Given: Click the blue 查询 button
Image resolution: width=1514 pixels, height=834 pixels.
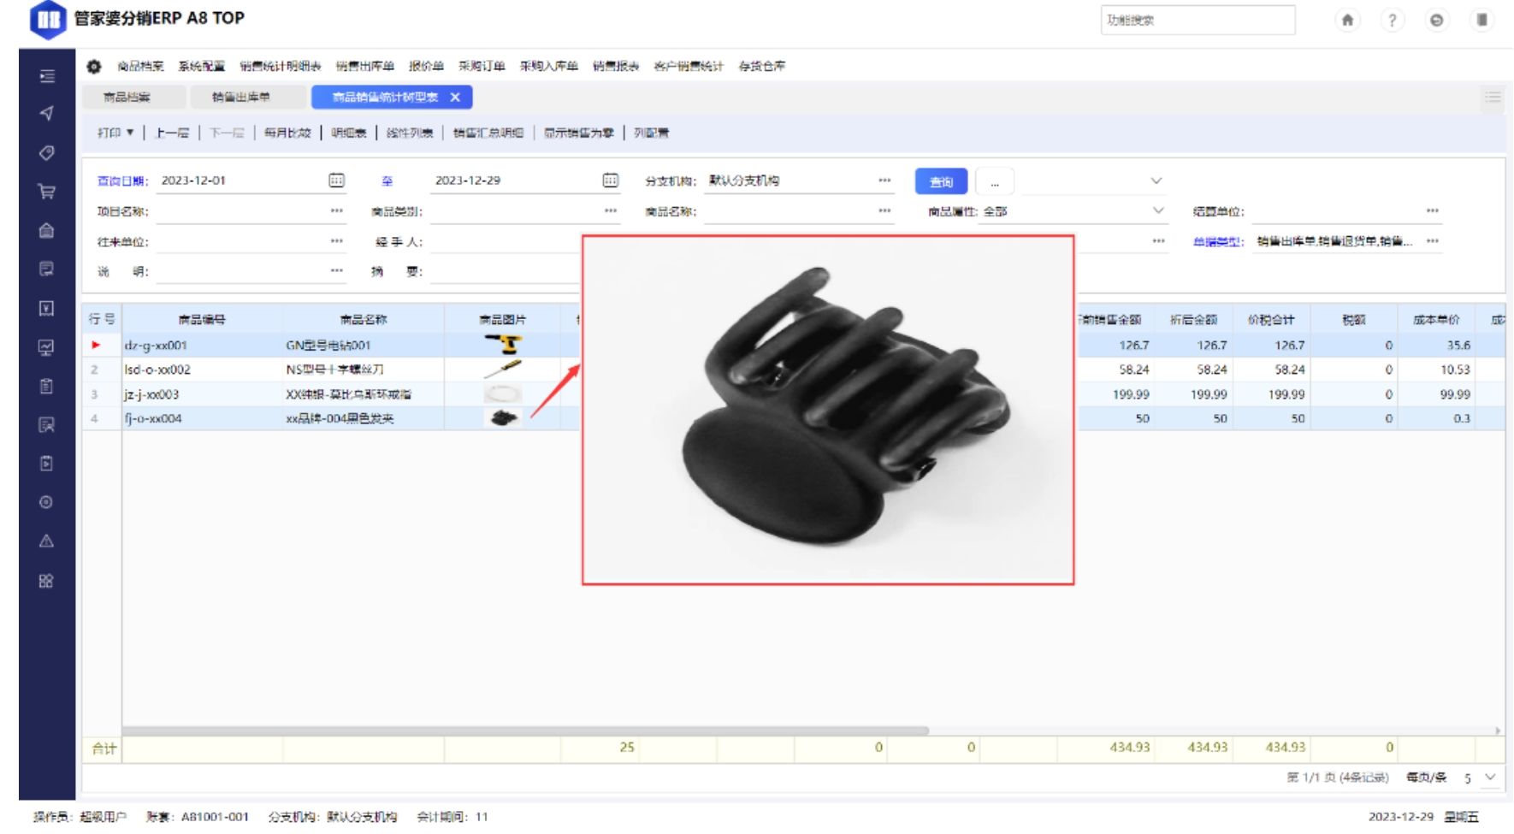Looking at the screenshot, I should (941, 181).
